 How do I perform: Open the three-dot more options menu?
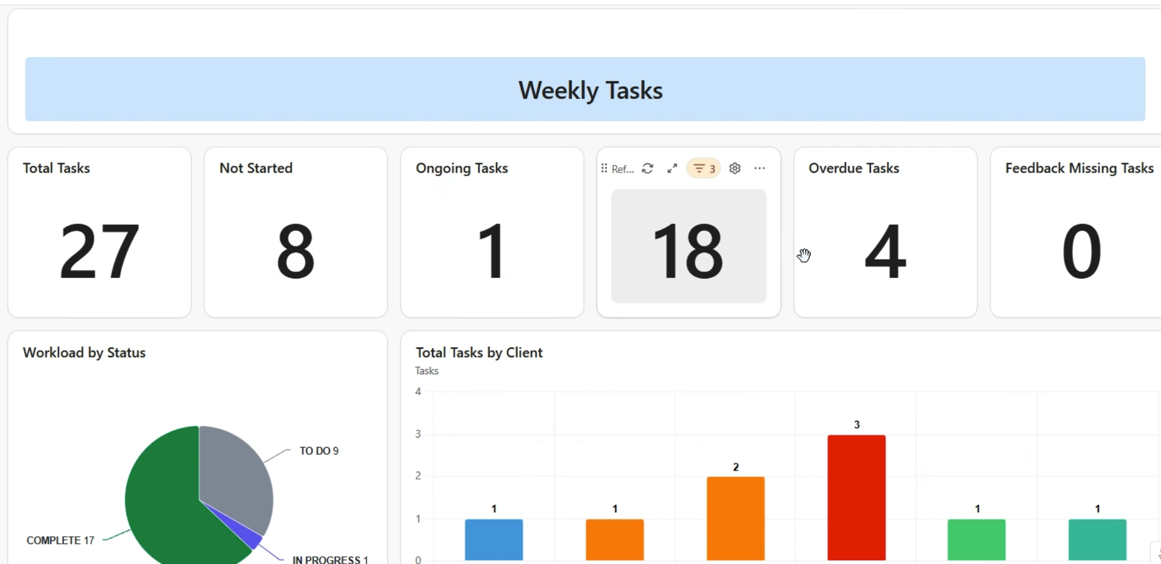[x=760, y=168]
